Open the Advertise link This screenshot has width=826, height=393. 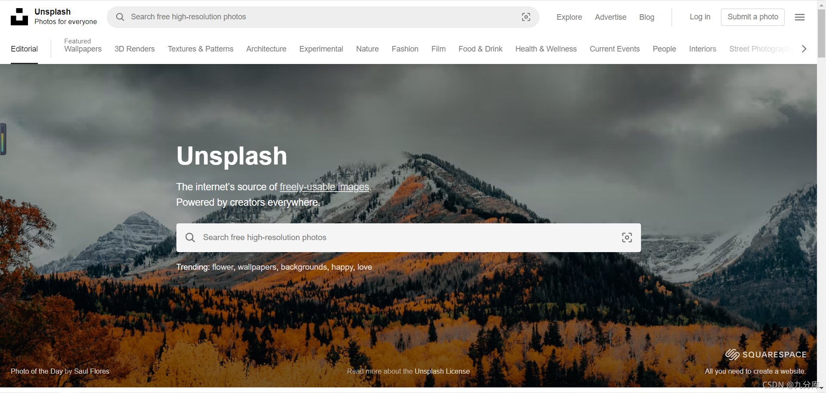point(610,17)
